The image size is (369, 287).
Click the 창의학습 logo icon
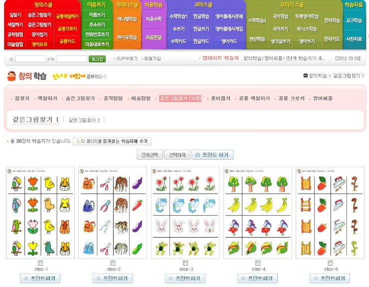click(11, 76)
